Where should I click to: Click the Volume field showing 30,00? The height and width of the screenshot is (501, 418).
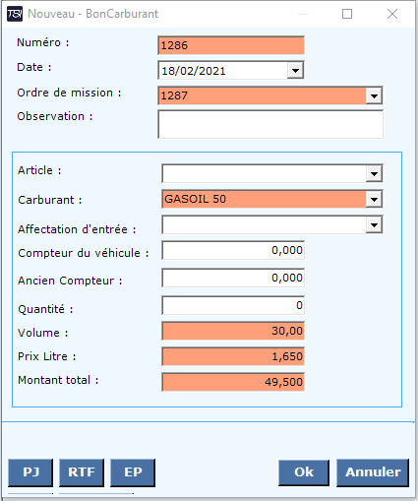tap(233, 331)
